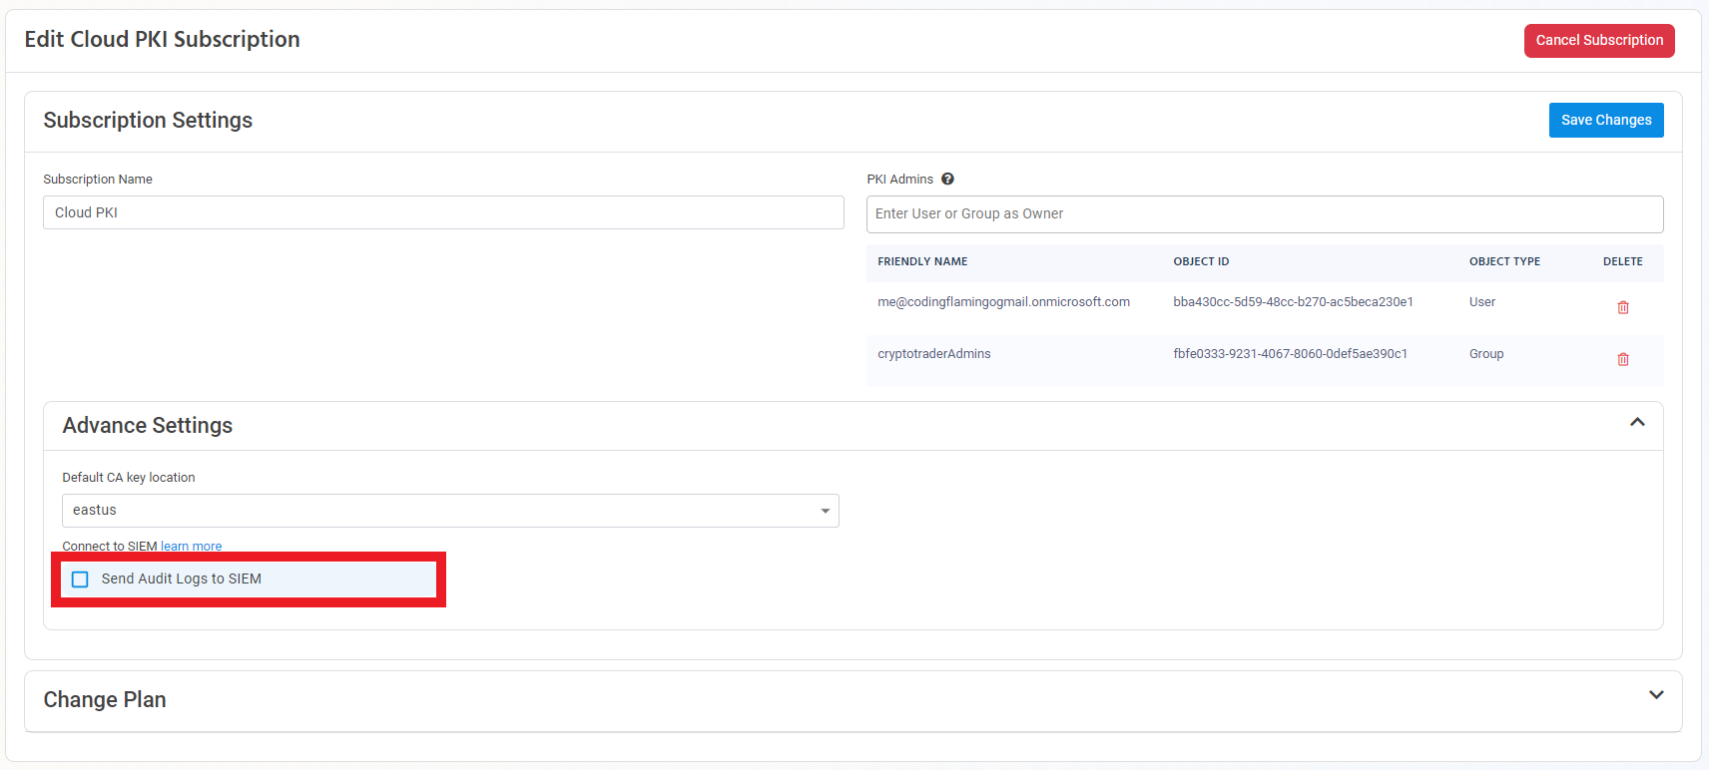This screenshot has width=1709, height=770.
Task: Click the PKI Admins help question mark icon
Action: pos(947,180)
